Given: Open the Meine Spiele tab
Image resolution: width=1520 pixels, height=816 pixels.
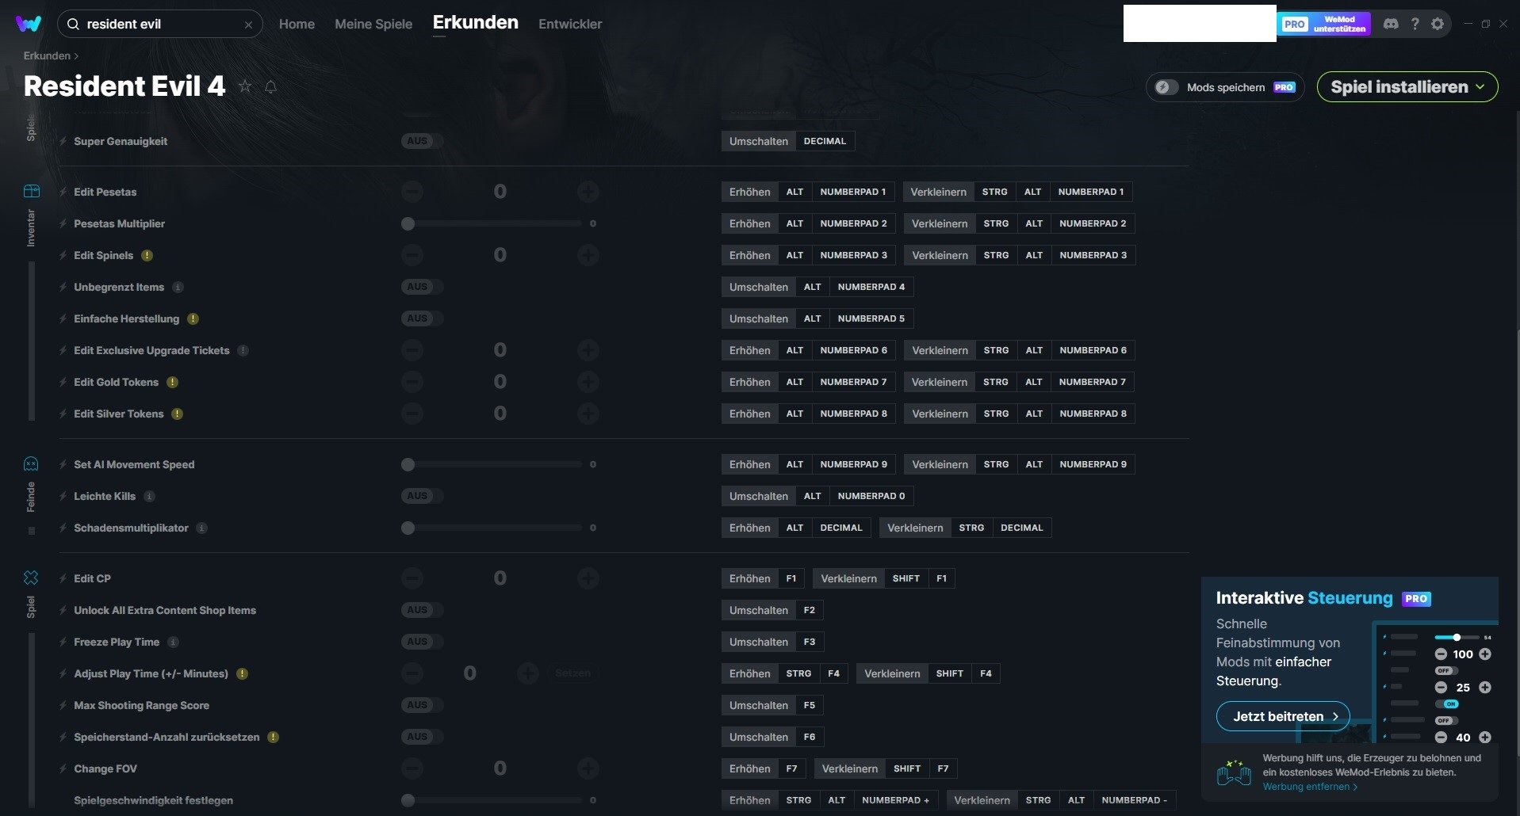Looking at the screenshot, I should pyautogui.click(x=373, y=24).
